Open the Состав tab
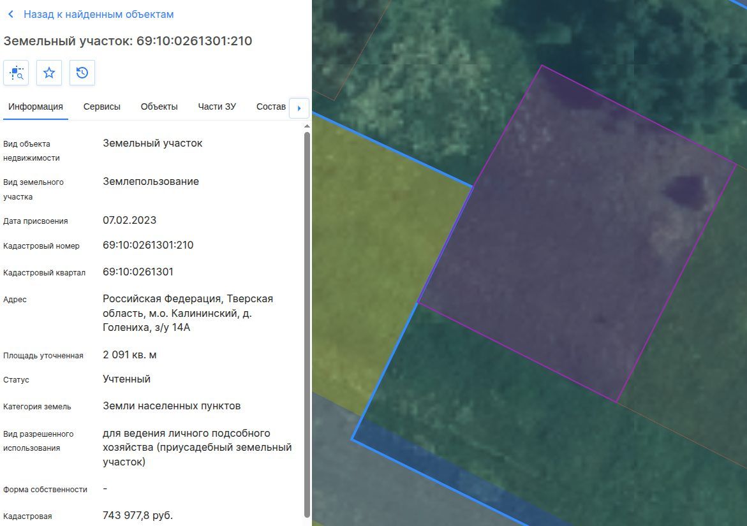Screen dimensions: 747x526 click(271, 106)
